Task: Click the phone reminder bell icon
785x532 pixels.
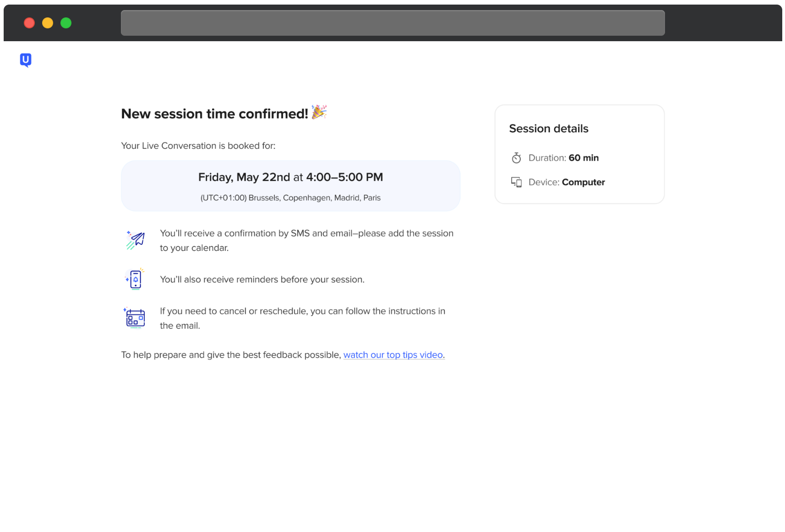Action: 135,279
